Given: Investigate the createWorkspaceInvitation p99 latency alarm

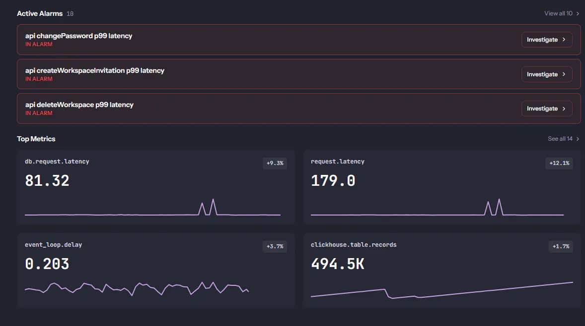Looking at the screenshot, I should [547, 74].
